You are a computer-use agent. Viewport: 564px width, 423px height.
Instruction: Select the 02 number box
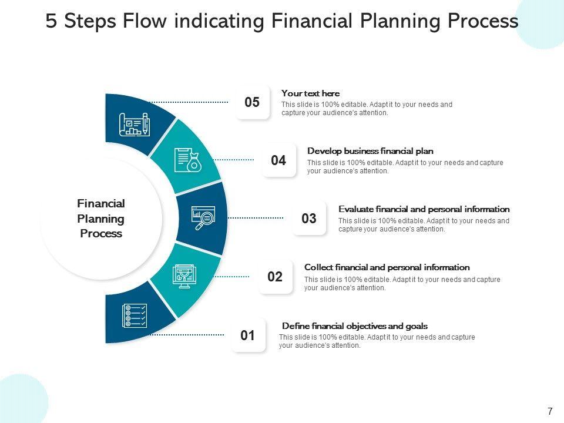[275, 277]
